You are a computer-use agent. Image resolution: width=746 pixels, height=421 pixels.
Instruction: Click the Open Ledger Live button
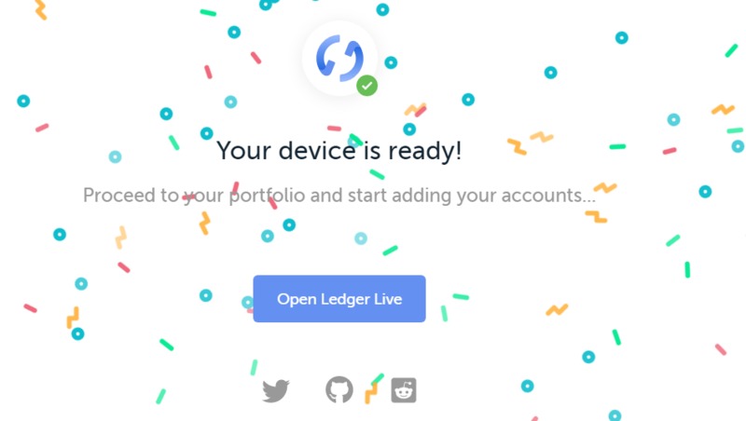339,298
